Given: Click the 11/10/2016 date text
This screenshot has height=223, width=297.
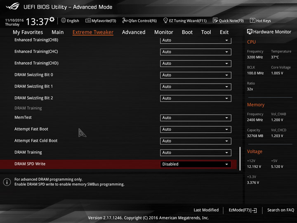Looking at the screenshot, I should tap(14, 20).
